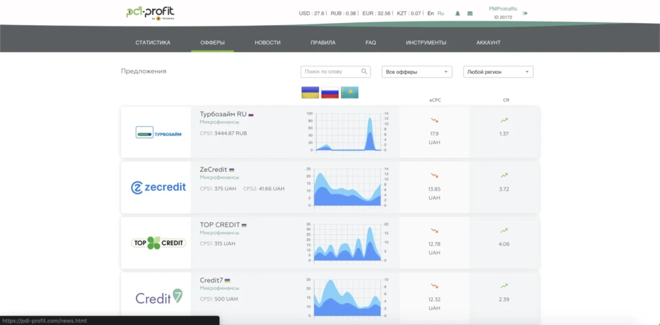Click the Турбозайм logo thumbnail
The width and height of the screenshot is (660, 325).
(159, 133)
